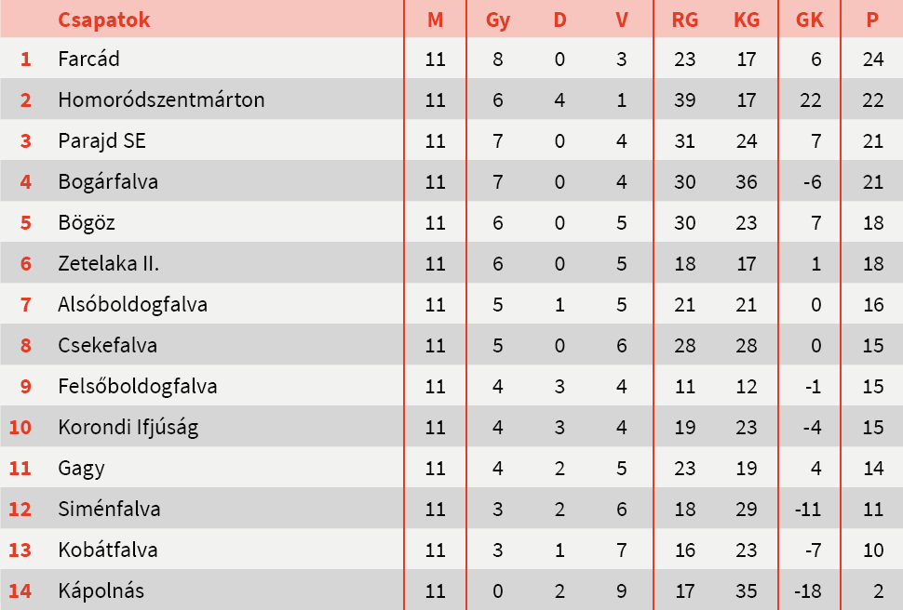
Task: Click the Bögöz team name
Action: (87, 222)
